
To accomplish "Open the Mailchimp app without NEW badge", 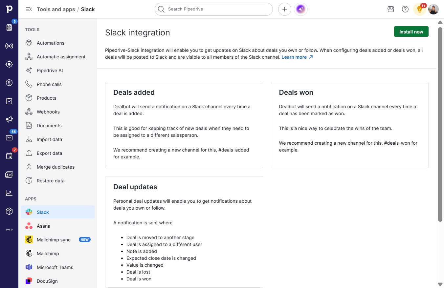I will (58, 254).
